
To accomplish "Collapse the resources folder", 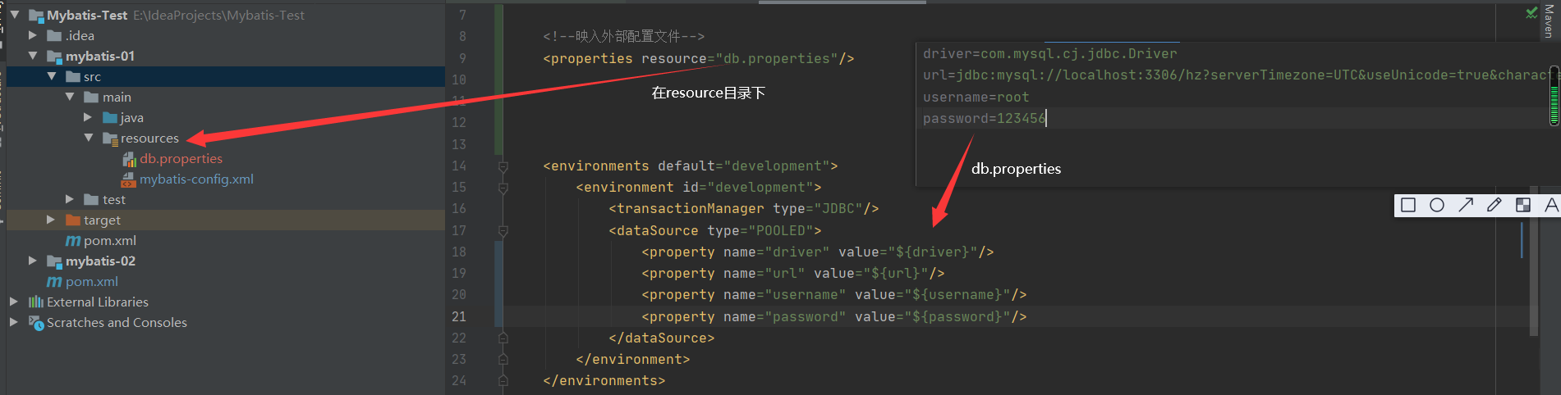I will (89, 138).
